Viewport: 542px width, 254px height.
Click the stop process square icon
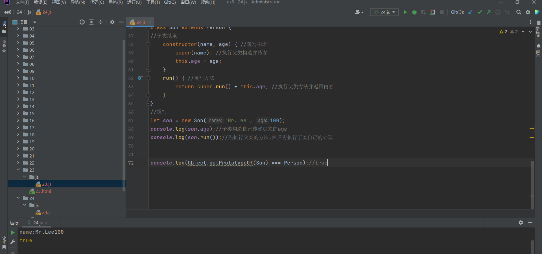pos(442,12)
